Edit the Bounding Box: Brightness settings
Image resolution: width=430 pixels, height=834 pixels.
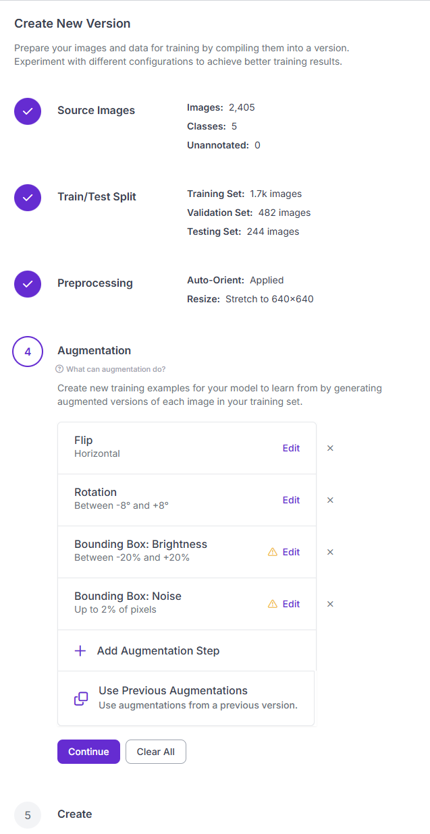(x=291, y=552)
